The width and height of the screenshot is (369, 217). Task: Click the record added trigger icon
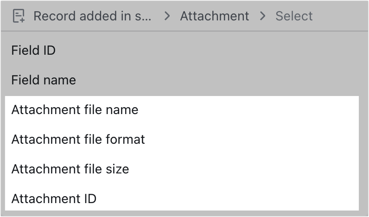click(19, 16)
